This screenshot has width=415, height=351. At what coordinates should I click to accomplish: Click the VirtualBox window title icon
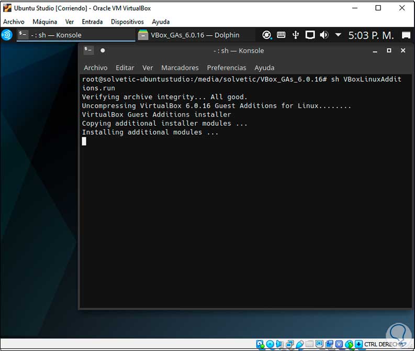(x=7, y=8)
